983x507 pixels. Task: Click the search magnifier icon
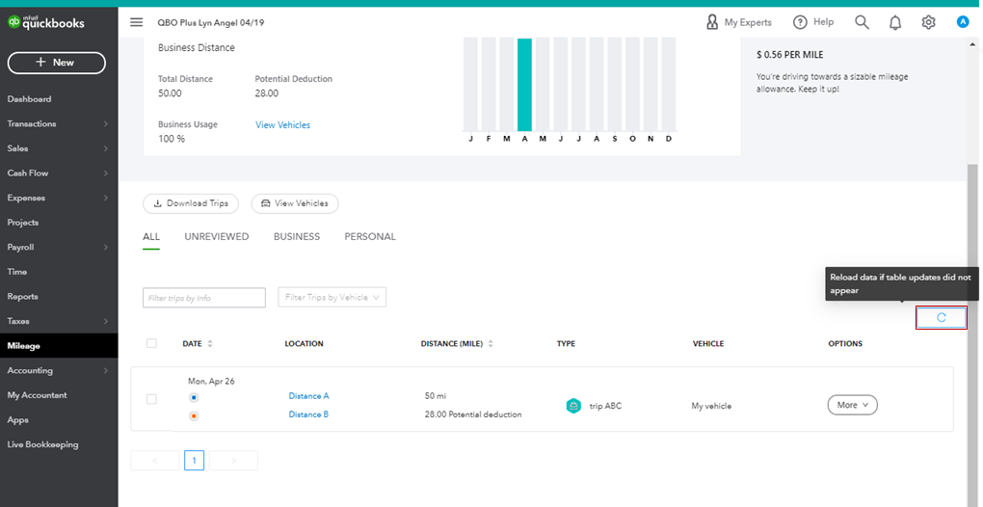coord(862,22)
